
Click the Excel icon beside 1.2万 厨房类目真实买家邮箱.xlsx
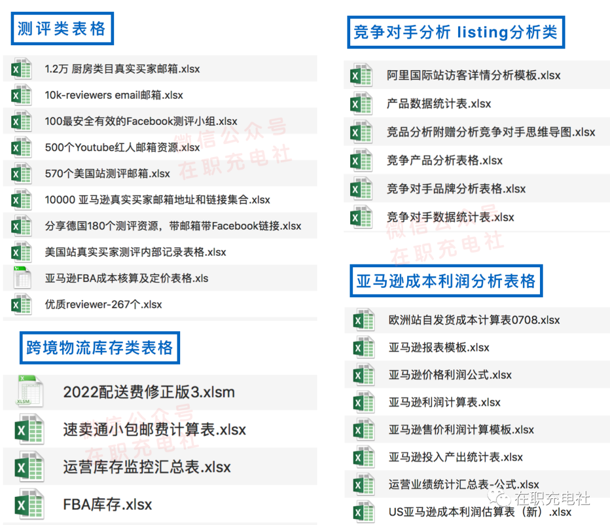pyautogui.click(x=21, y=69)
